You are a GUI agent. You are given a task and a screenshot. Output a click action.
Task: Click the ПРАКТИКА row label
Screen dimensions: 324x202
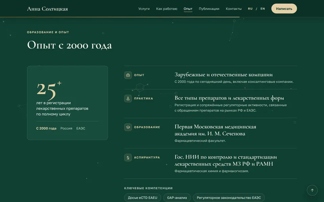(x=143, y=99)
